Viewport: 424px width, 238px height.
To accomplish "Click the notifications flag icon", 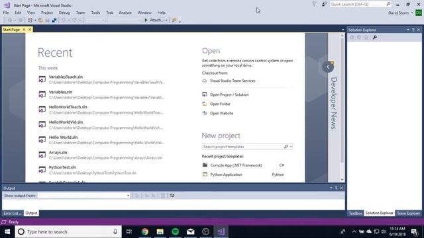I will click(314, 4).
